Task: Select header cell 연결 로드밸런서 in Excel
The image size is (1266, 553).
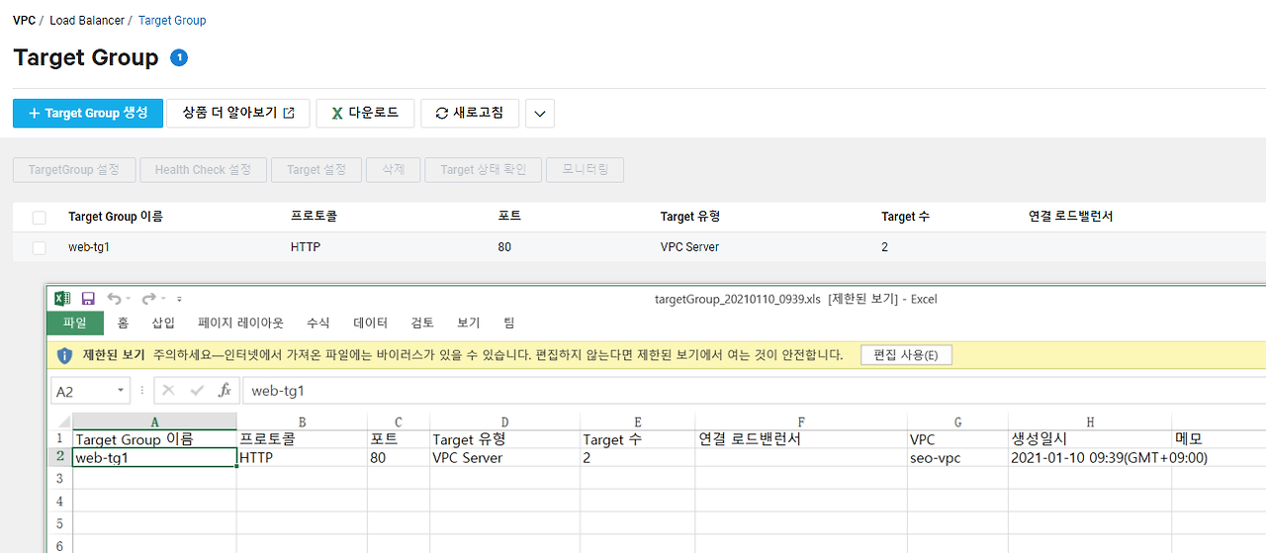Action: 800,439
